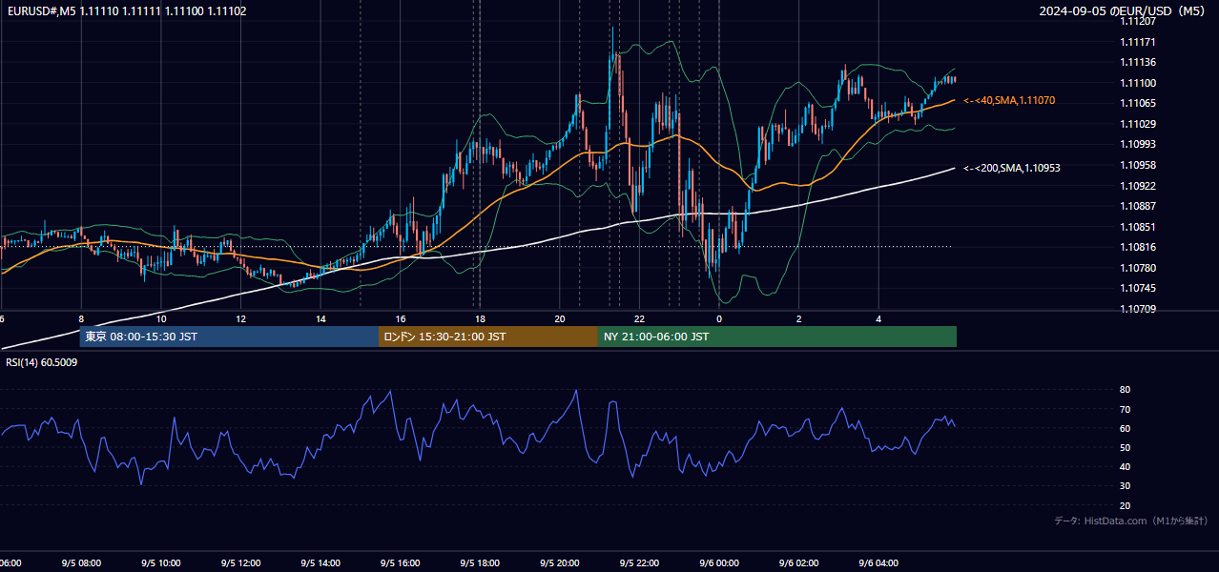Click the 9/5 08:00 time label

click(81, 562)
